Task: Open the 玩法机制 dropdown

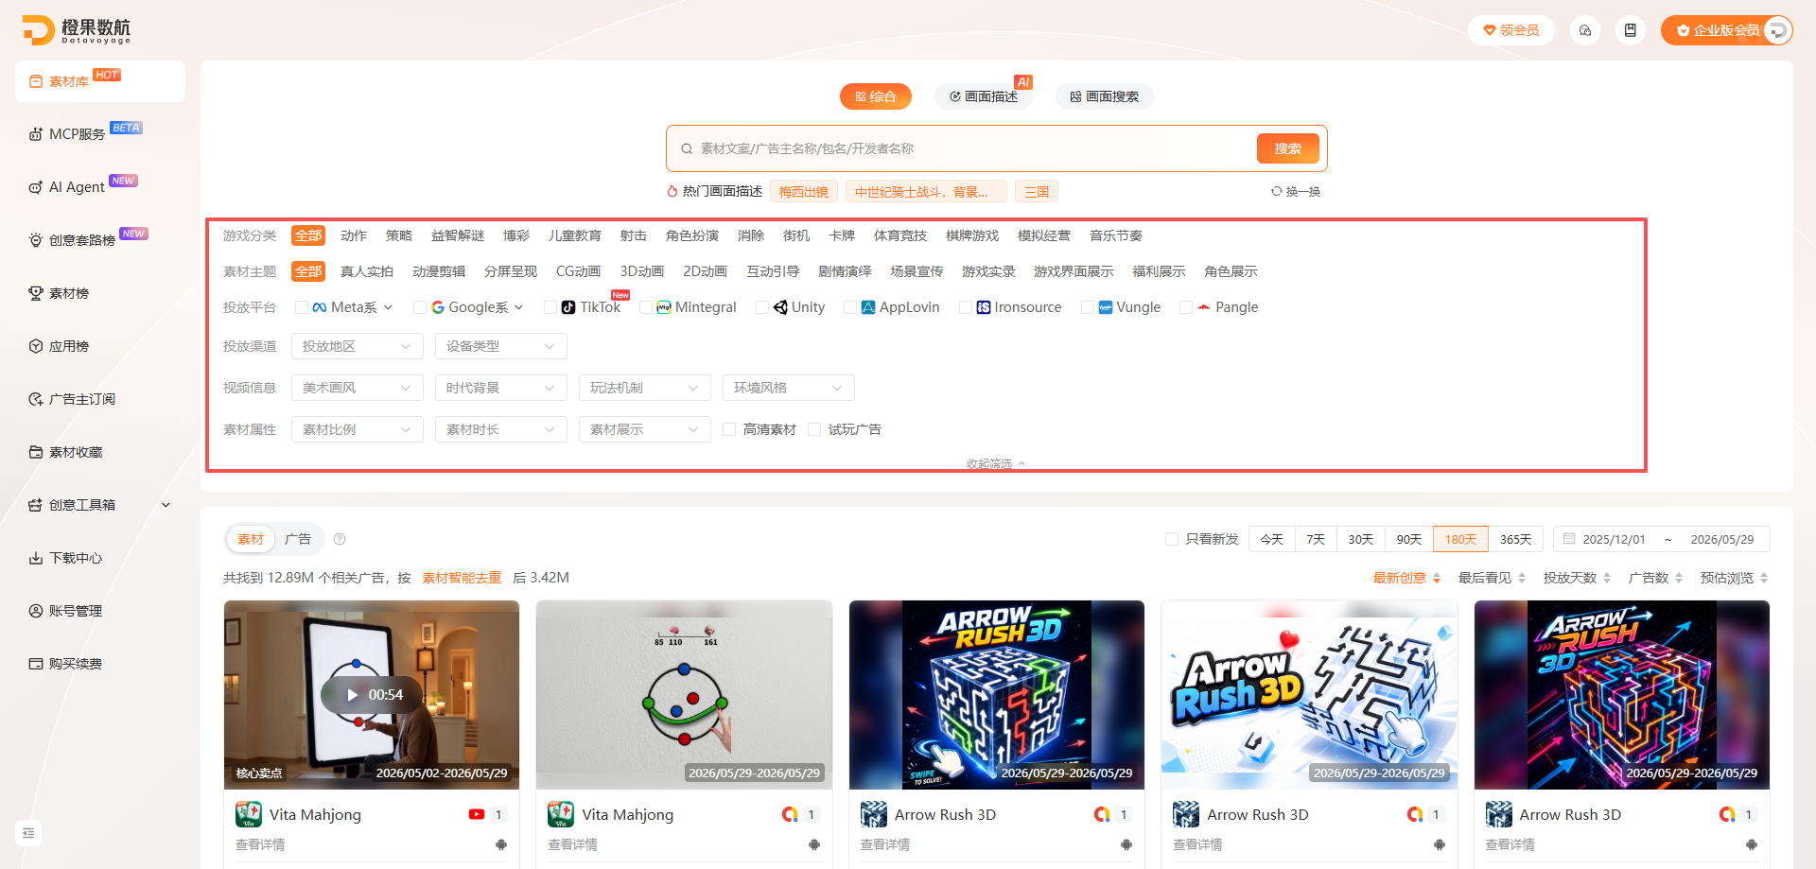Action: pyautogui.click(x=645, y=388)
